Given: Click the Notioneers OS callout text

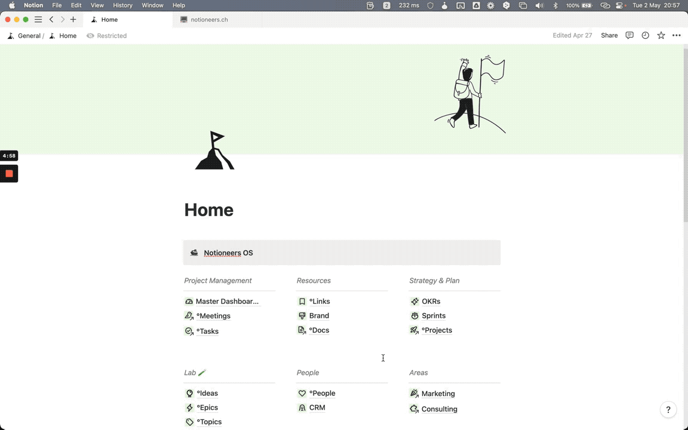Looking at the screenshot, I should (x=228, y=253).
